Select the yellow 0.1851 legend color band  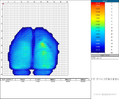point(98,18)
